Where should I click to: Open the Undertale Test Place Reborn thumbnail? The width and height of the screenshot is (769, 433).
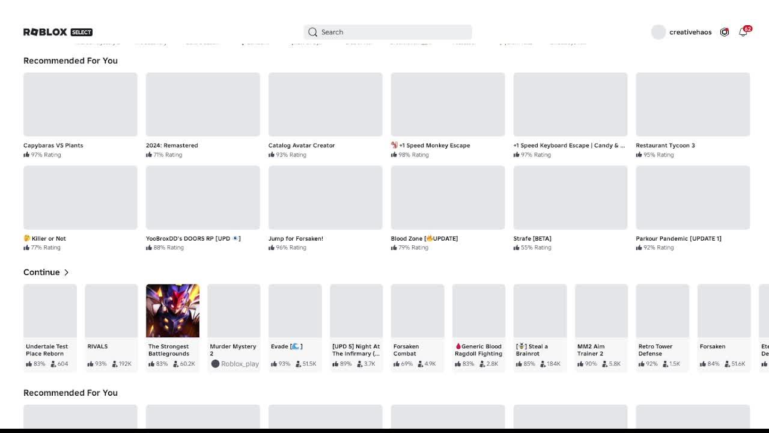coord(50,311)
